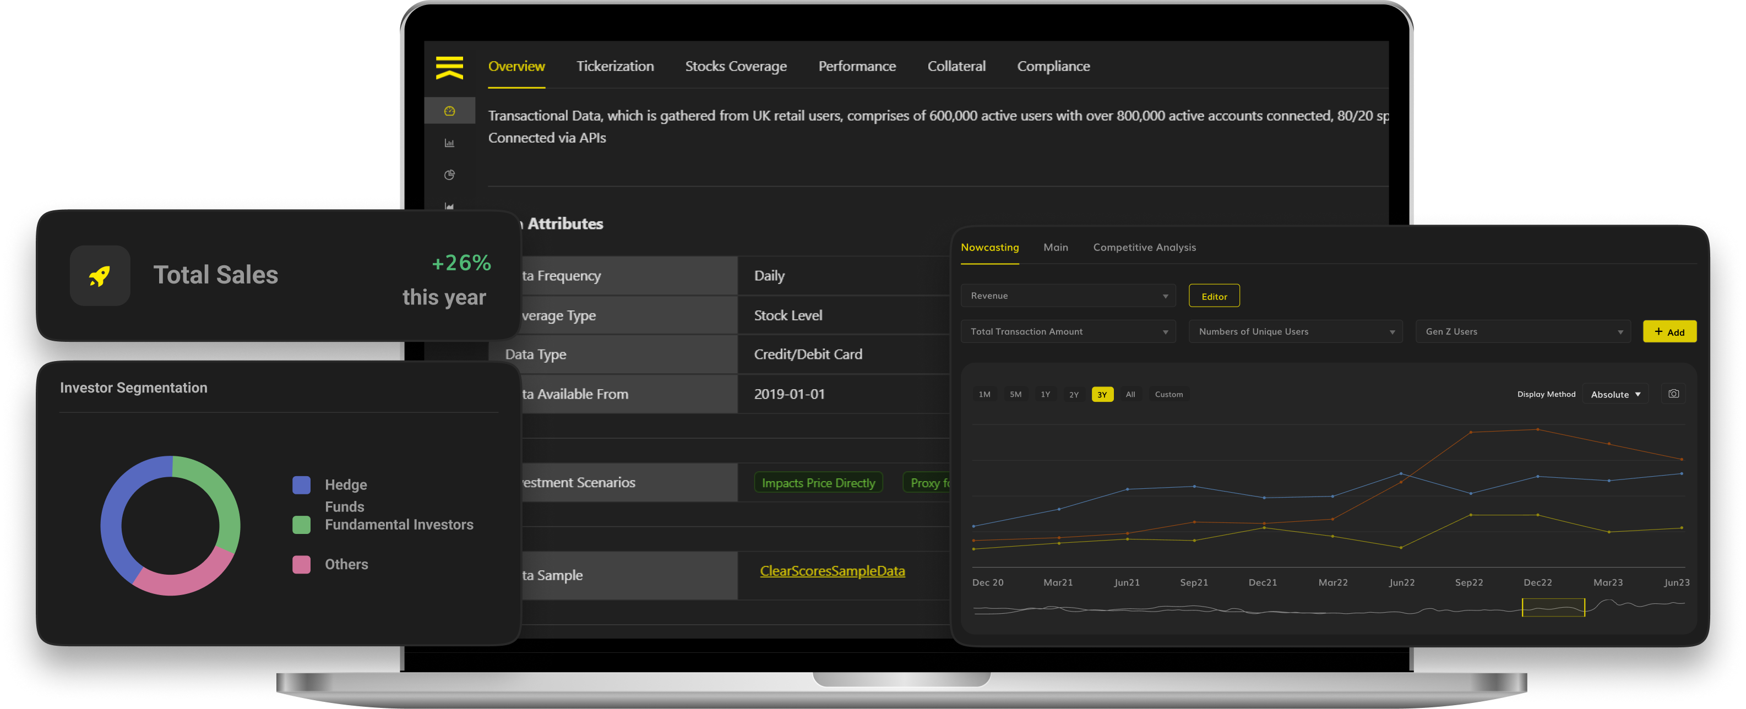Click the camera snapshot icon near Display Method
Screen dimensions: 1746x709
tap(1673, 394)
